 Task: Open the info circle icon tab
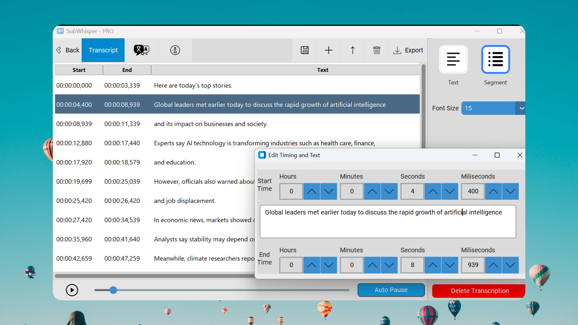(x=175, y=50)
